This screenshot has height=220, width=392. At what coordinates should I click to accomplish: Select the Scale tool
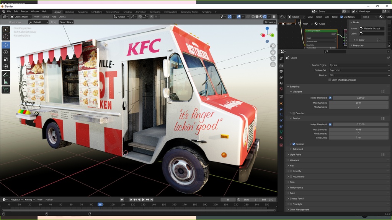pos(5,59)
